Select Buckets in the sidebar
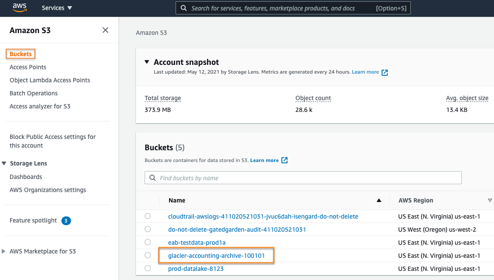 20,54
